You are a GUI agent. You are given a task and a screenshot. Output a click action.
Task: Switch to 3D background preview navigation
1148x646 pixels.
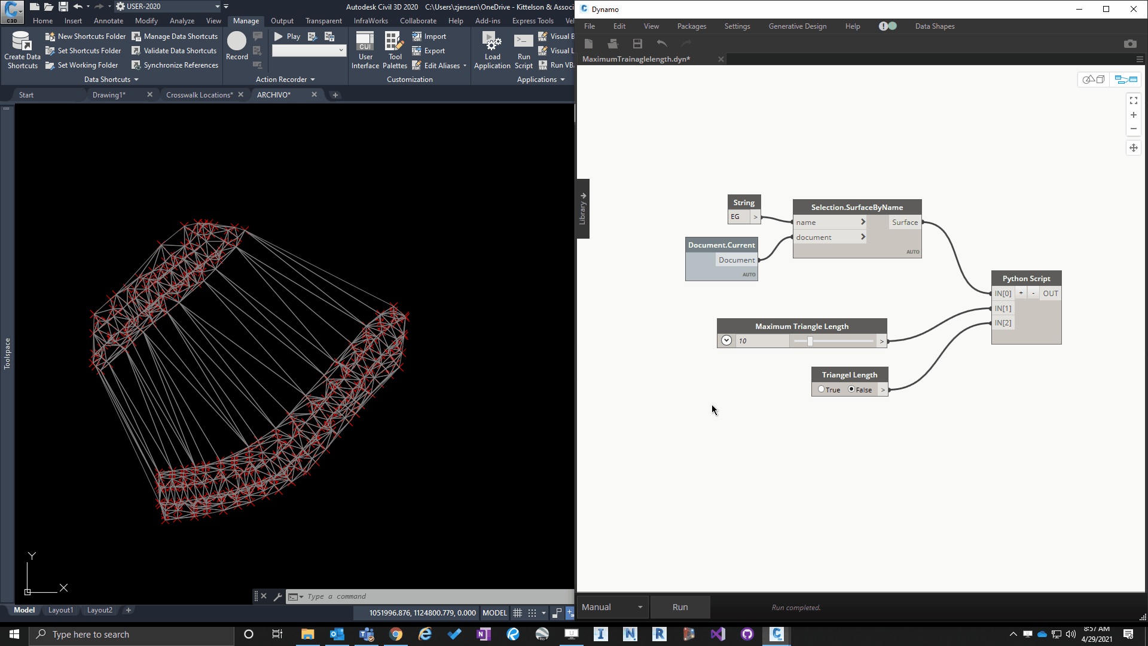point(1094,79)
